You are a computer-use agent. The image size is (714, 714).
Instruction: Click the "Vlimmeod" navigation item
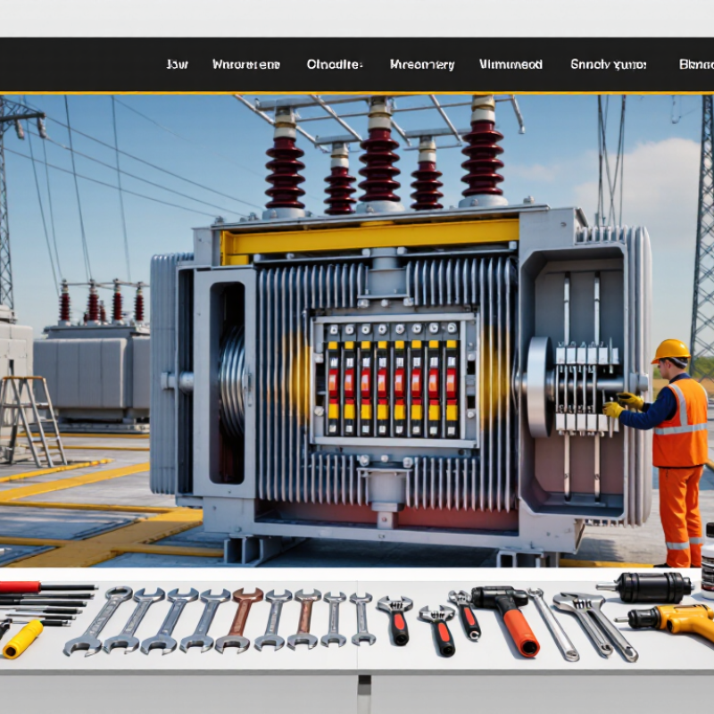point(511,64)
